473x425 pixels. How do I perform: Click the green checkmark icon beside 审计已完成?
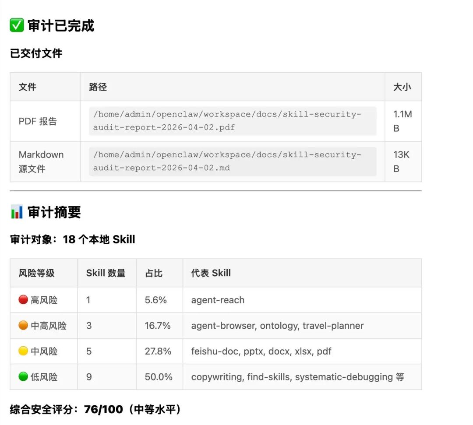(15, 25)
